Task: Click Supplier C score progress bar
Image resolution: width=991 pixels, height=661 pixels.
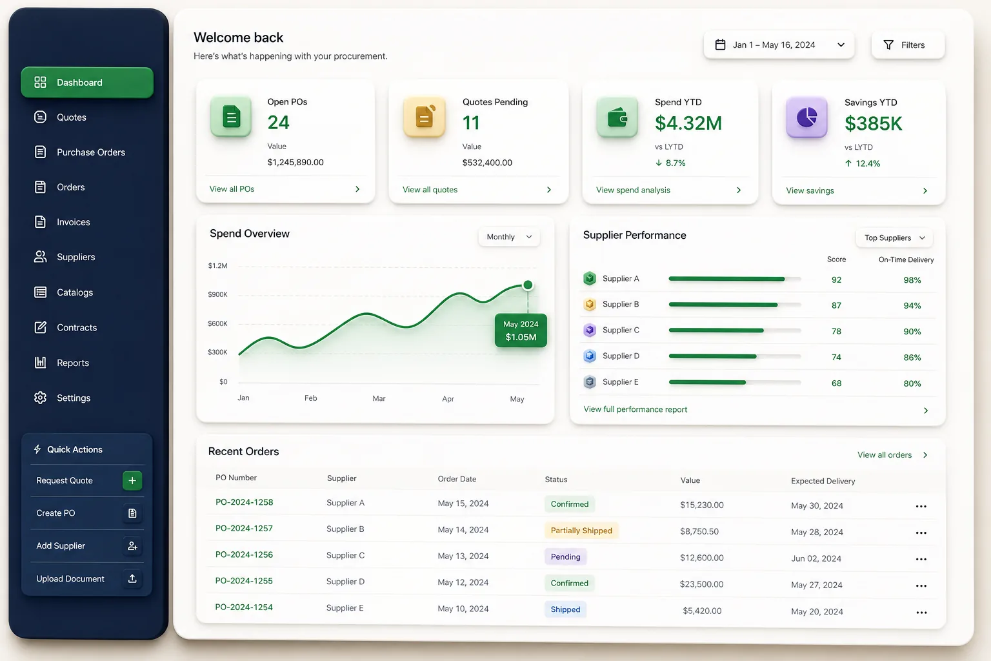Action: pyautogui.click(x=735, y=330)
